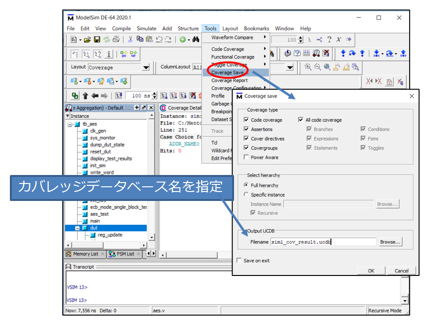Open the new file icon dropdown arrow

[x=80, y=40]
